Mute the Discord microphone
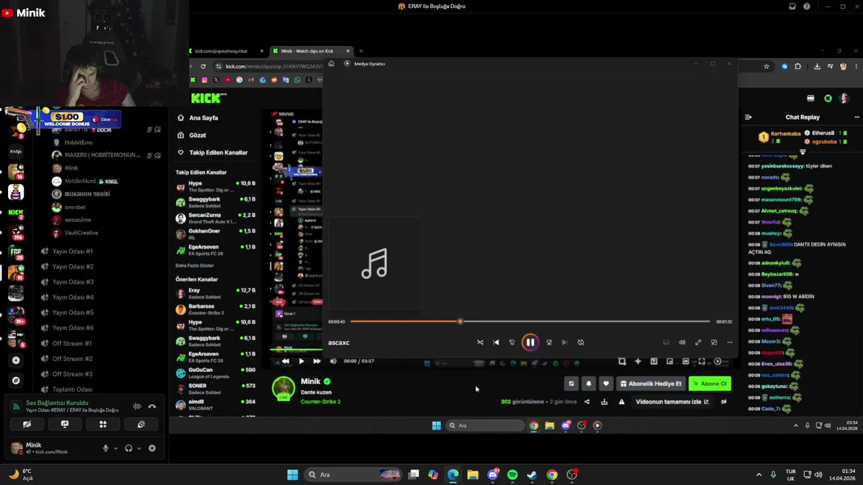Screen dimensions: 863x485 105,448
